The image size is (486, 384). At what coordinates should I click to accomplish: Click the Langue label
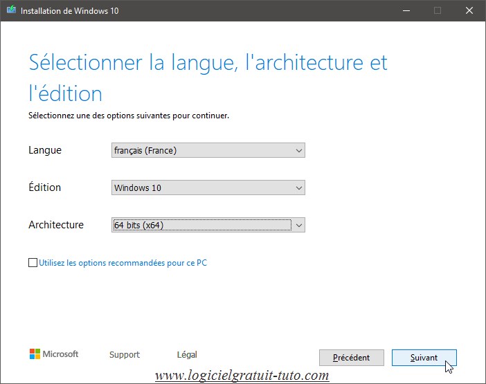point(45,150)
